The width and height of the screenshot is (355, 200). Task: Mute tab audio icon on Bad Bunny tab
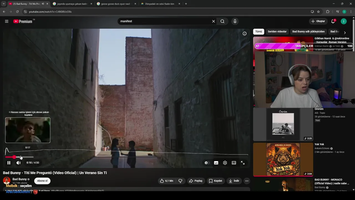pos(43,4)
